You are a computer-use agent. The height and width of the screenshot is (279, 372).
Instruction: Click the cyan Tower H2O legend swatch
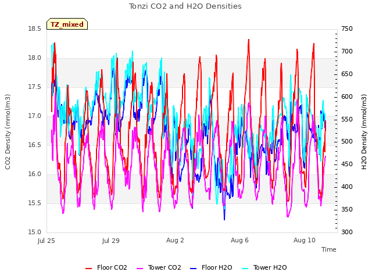[245, 269]
